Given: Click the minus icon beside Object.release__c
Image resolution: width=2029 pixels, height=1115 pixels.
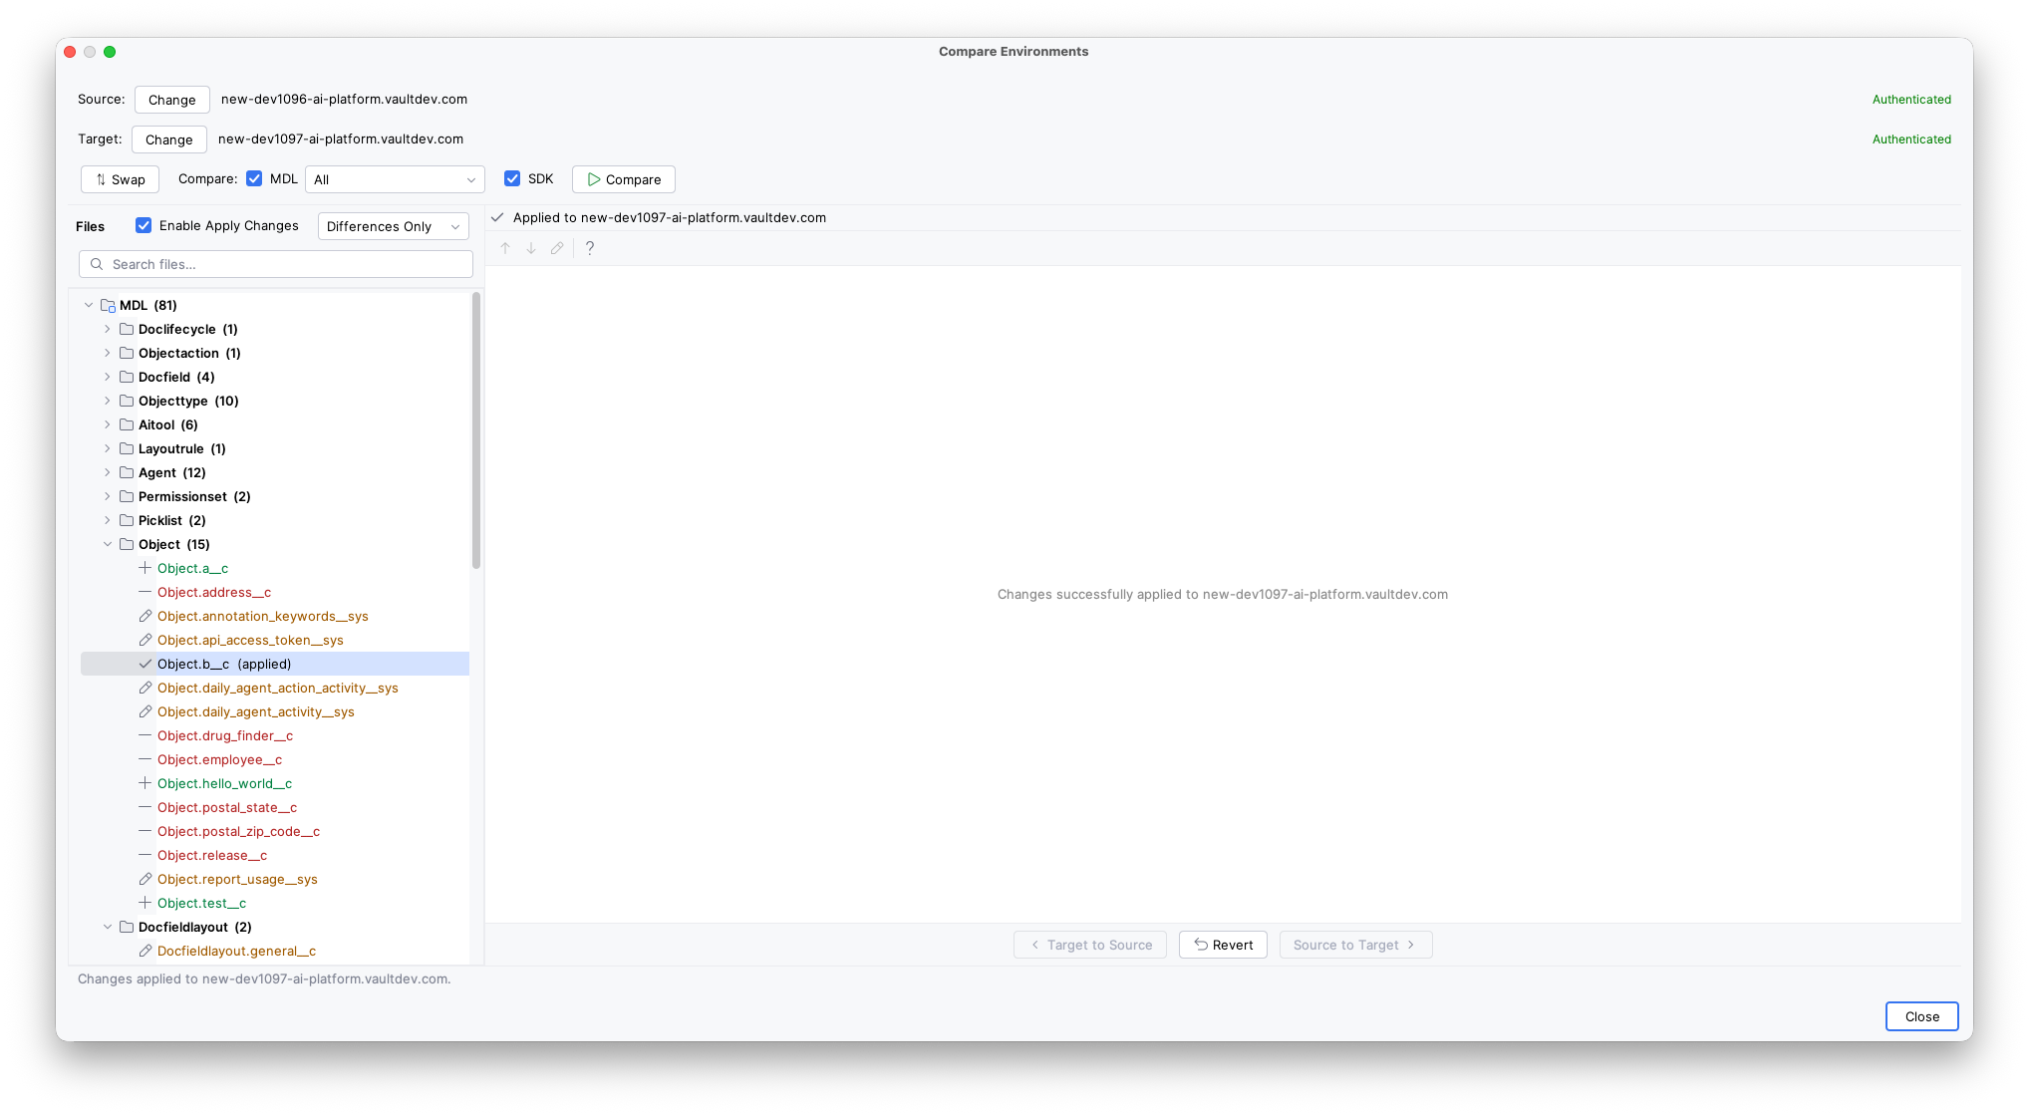Looking at the screenshot, I should click(145, 855).
